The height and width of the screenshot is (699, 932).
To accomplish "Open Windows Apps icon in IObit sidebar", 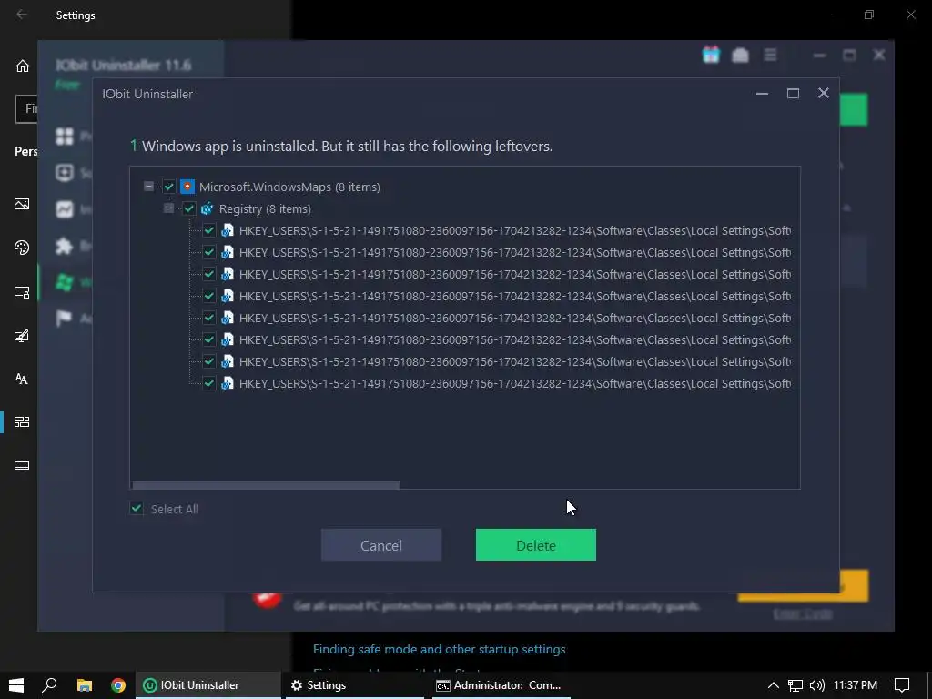I will pos(65,282).
